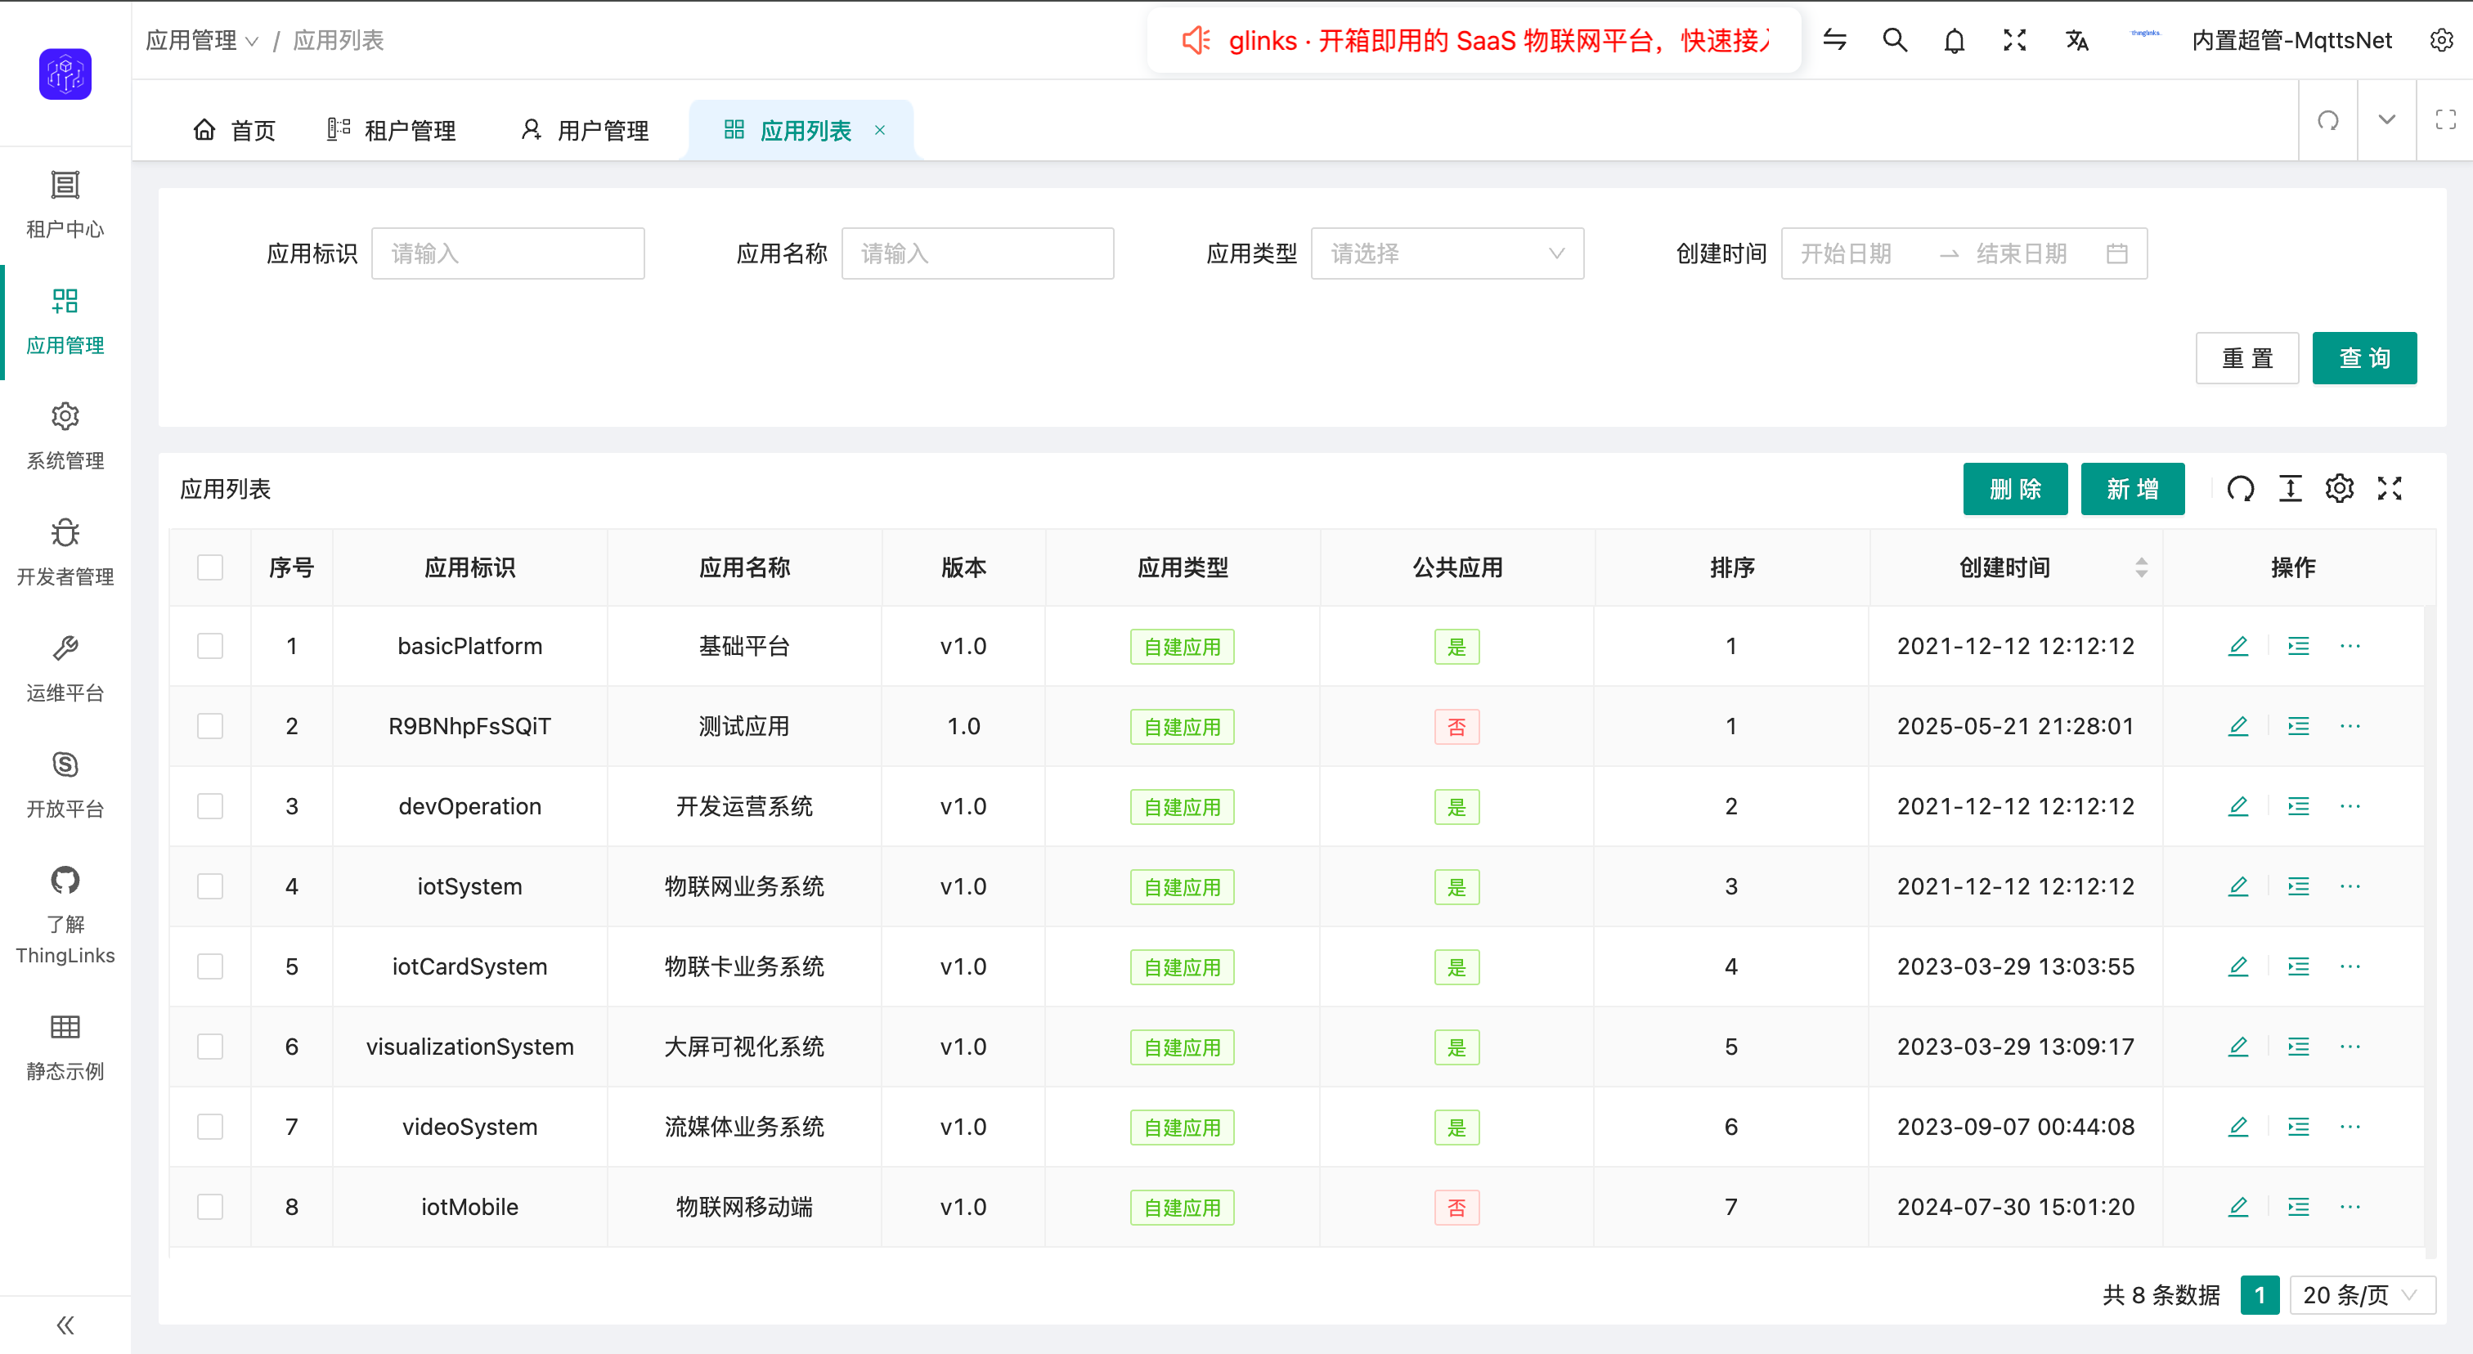
Task: Open the 20 条/页 page size dropdown
Action: pyautogui.click(x=2362, y=1294)
